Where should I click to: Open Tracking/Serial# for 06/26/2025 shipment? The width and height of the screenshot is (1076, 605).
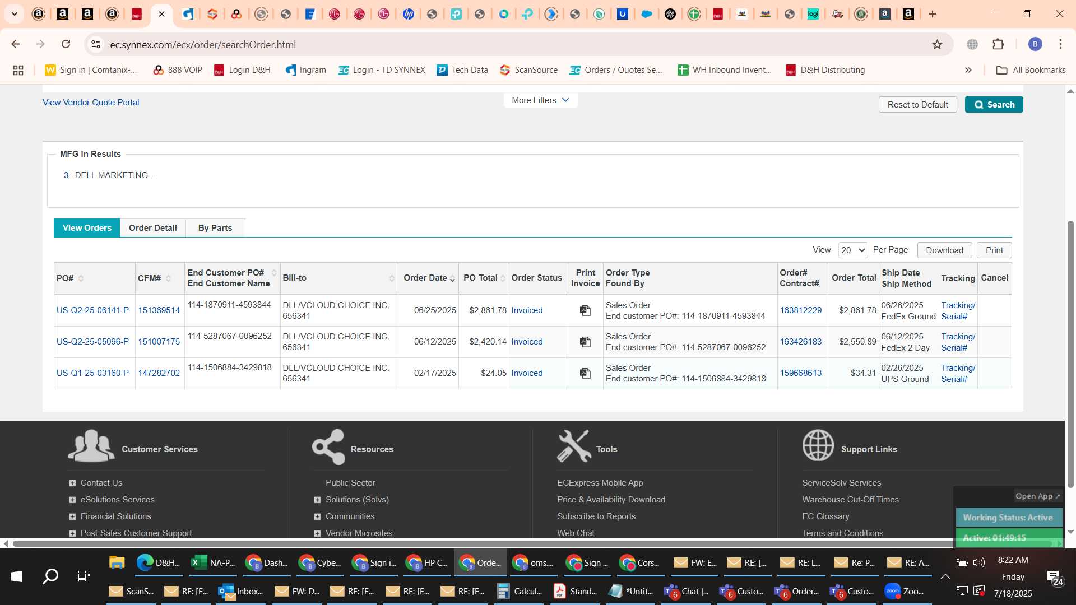point(958,311)
